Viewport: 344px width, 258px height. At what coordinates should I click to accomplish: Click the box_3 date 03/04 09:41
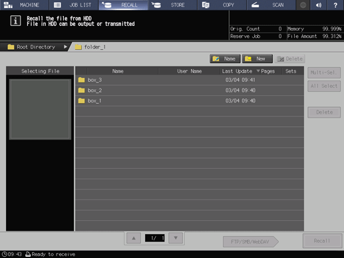click(240, 80)
